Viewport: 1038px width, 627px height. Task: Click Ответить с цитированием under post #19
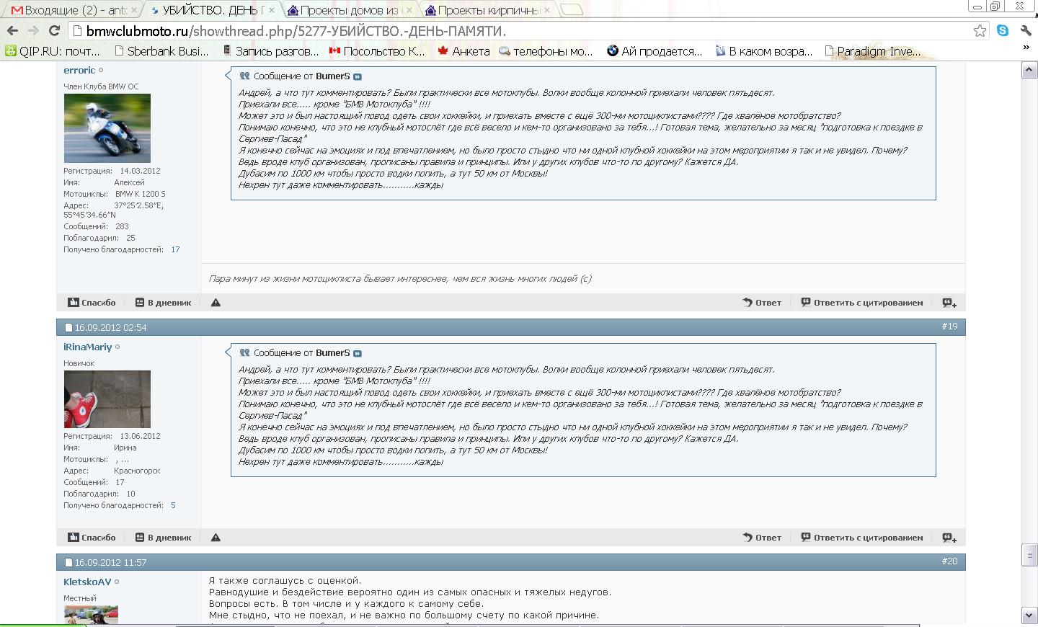pyautogui.click(x=861, y=538)
